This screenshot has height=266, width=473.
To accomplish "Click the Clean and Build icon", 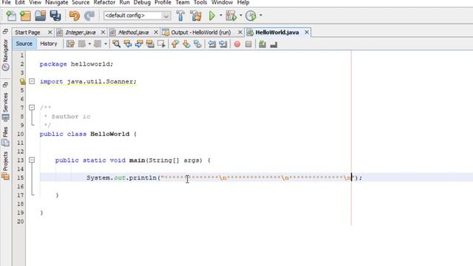I will [196, 16].
